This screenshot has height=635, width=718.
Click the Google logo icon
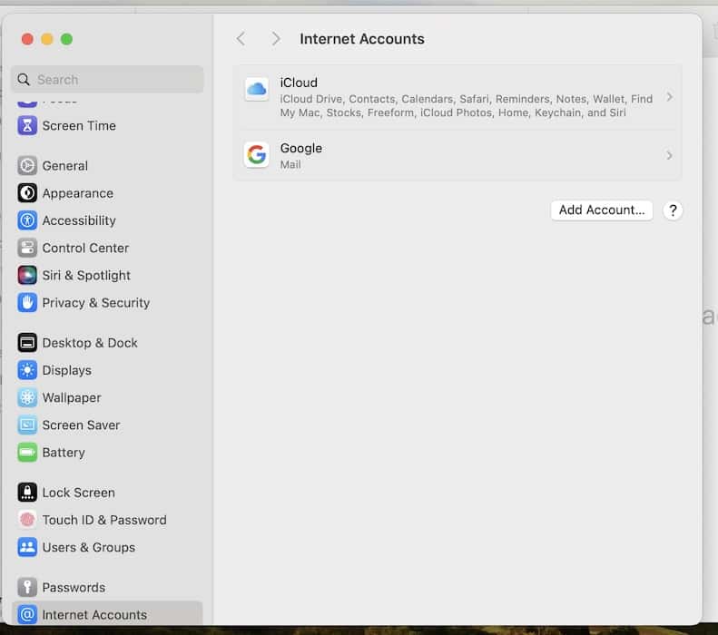(x=257, y=155)
